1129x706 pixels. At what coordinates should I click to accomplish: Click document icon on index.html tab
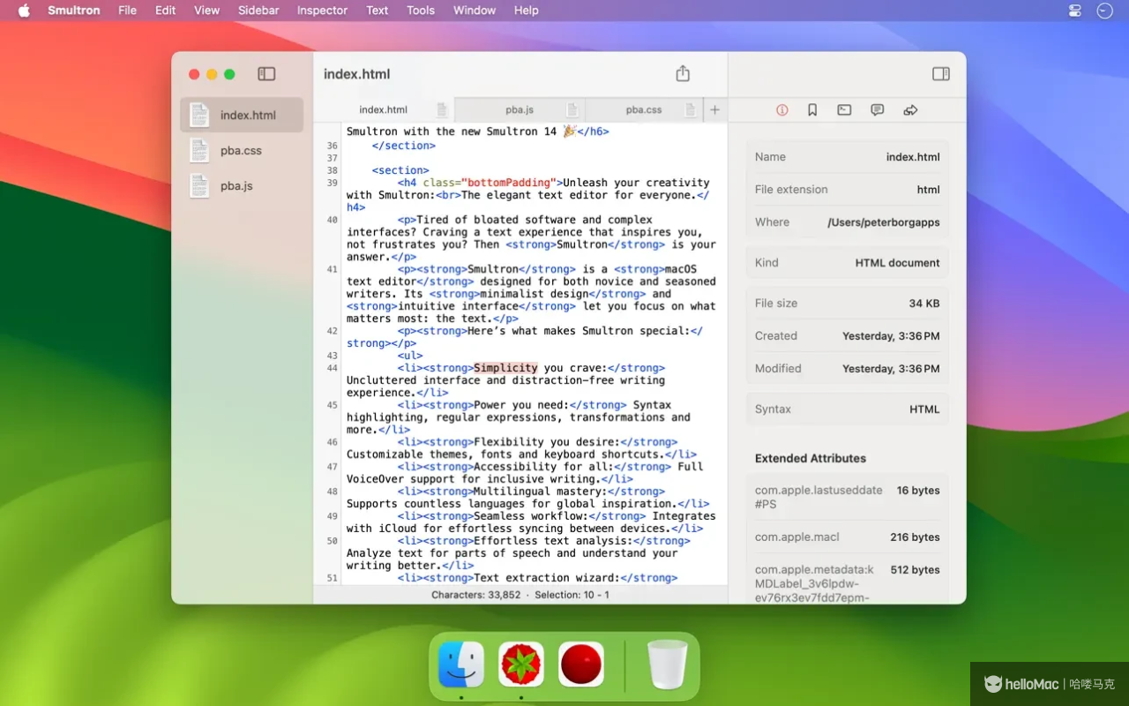pyautogui.click(x=442, y=110)
